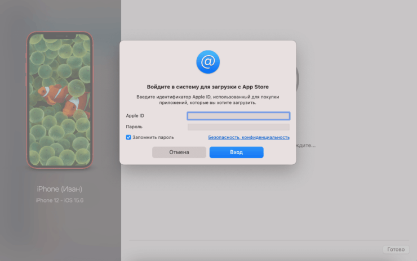Click the blue @ sign-in icon
This screenshot has width=417, height=261.
click(x=207, y=62)
